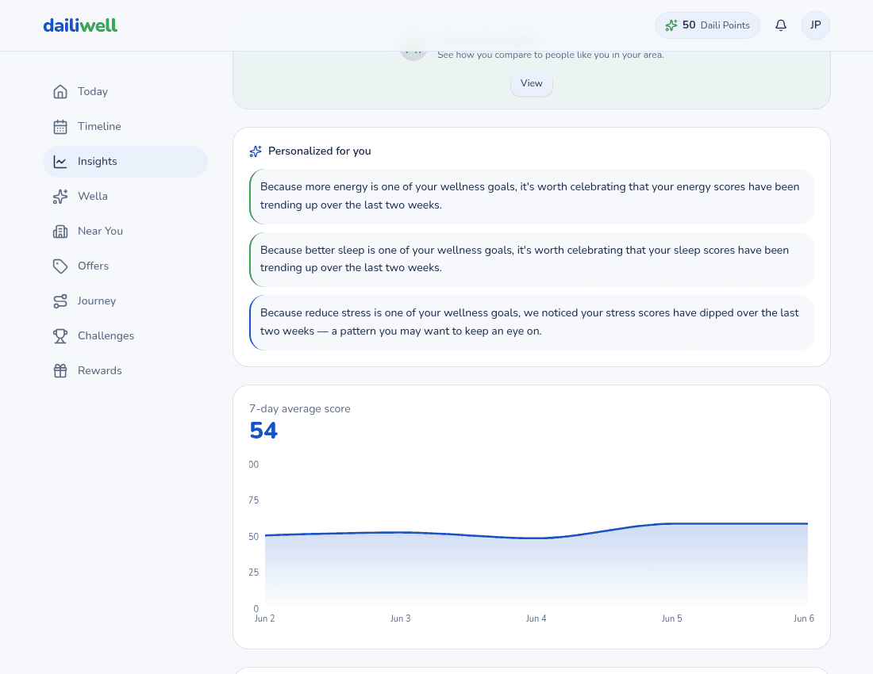Click the 75 y-axis label
The width and height of the screenshot is (873, 674).
(253, 500)
